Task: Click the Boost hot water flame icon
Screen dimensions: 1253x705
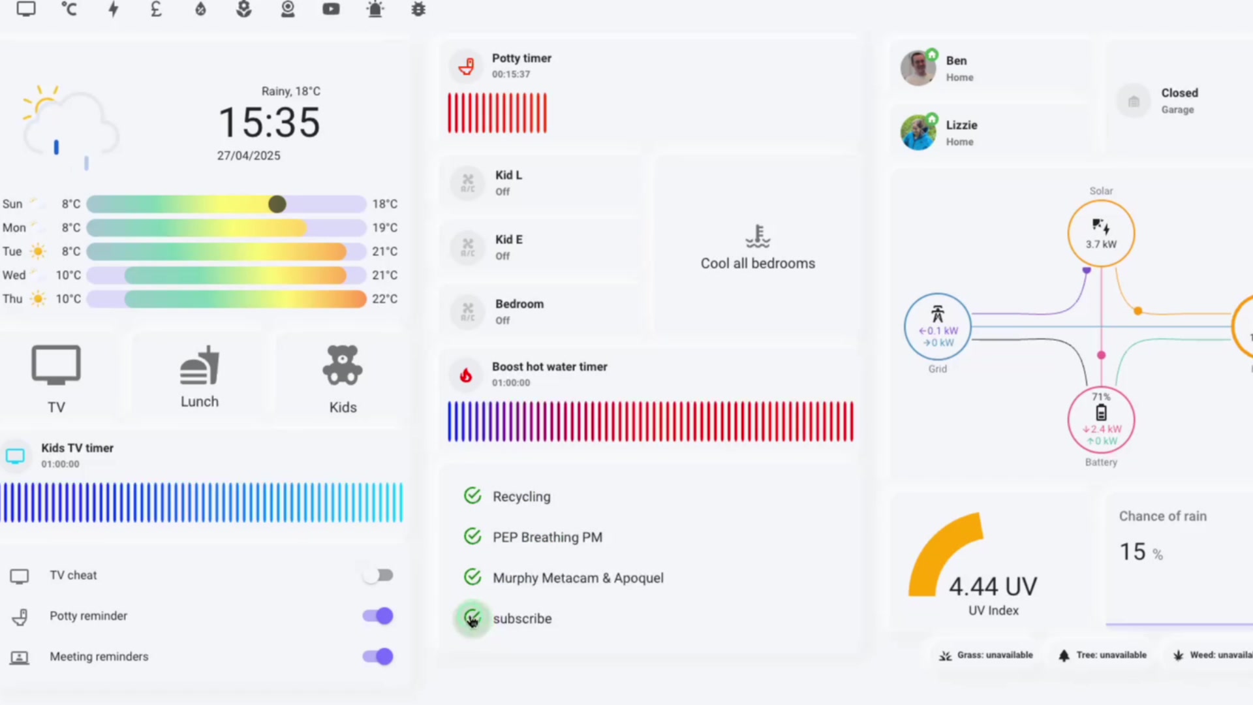Action: tap(466, 375)
